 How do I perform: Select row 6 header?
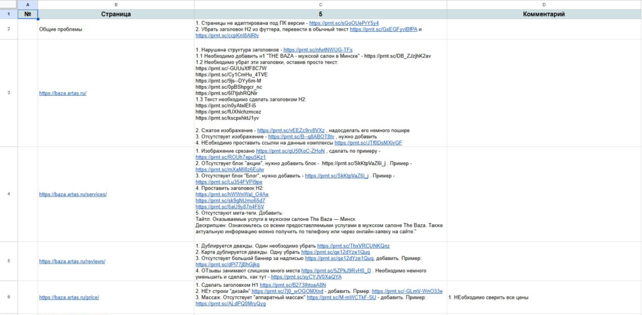(9, 297)
